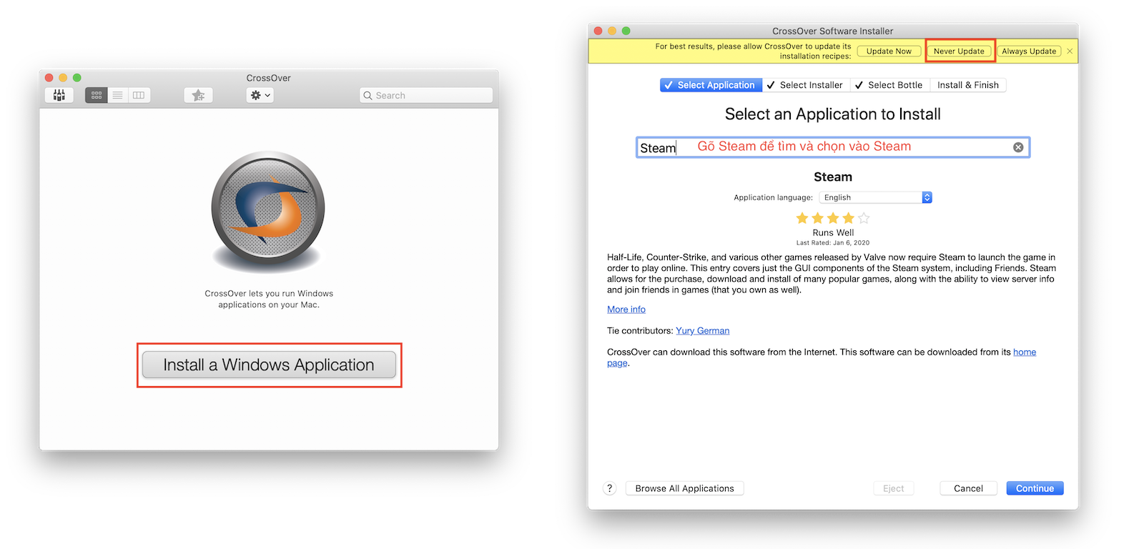
Task: Click Browse All Applications
Action: pyautogui.click(x=684, y=488)
